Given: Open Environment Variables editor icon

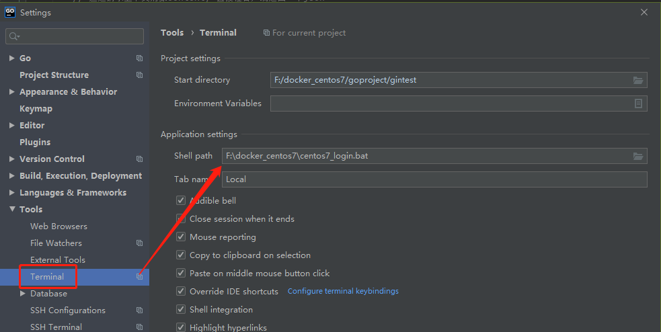Looking at the screenshot, I should [638, 103].
